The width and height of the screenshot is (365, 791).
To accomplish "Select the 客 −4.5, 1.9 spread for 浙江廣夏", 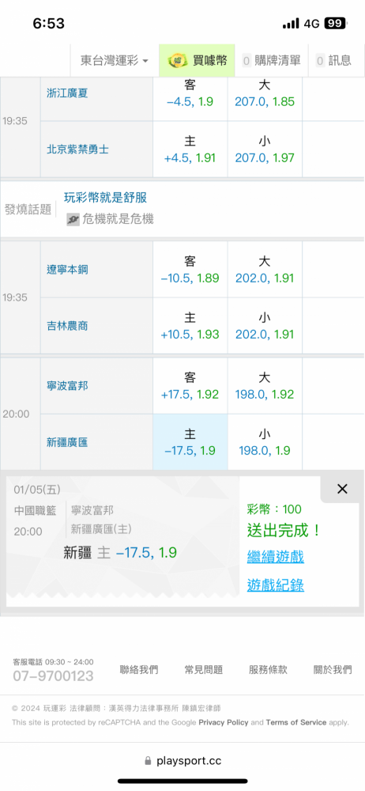I will [x=190, y=94].
